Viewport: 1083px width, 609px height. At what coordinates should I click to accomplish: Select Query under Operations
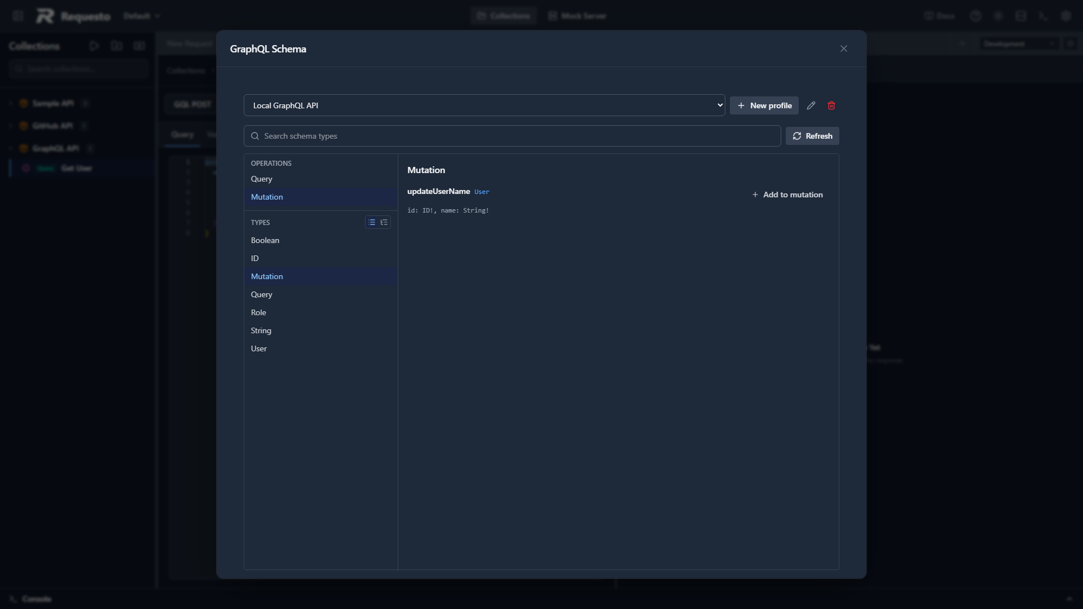click(x=320, y=179)
